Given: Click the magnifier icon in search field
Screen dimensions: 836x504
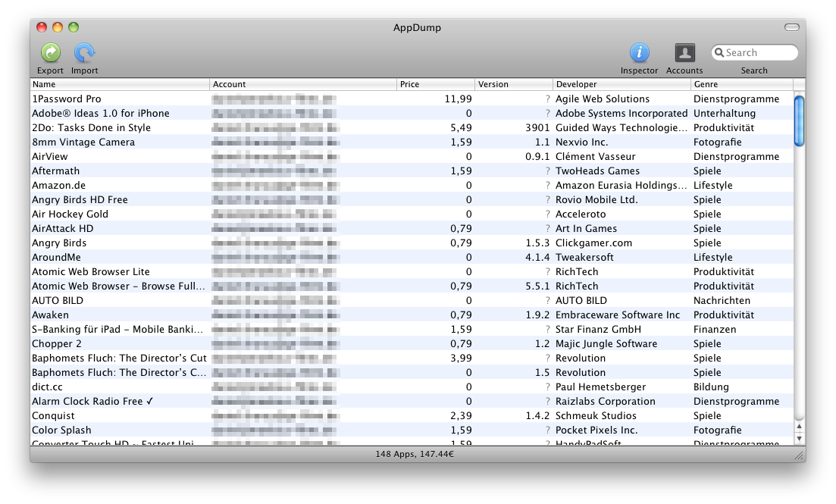Looking at the screenshot, I should tap(719, 53).
